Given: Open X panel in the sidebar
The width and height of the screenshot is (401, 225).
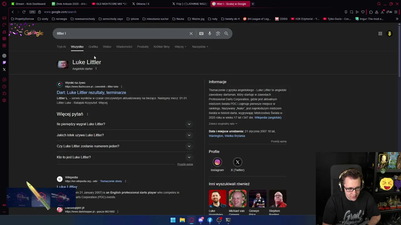Looking at the screenshot, I should coord(4,69).
